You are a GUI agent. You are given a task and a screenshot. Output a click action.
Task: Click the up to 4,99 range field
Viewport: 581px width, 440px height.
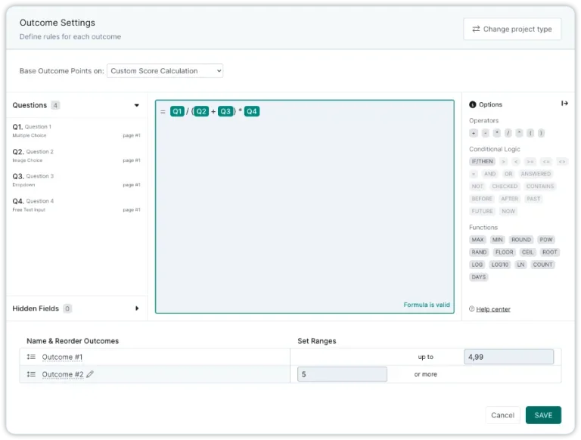pos(508,357)
